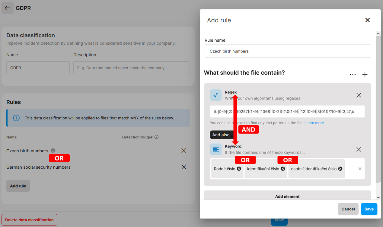
Task: Remove the 'osobní identifikační číslo' tag
Action: 340,169
